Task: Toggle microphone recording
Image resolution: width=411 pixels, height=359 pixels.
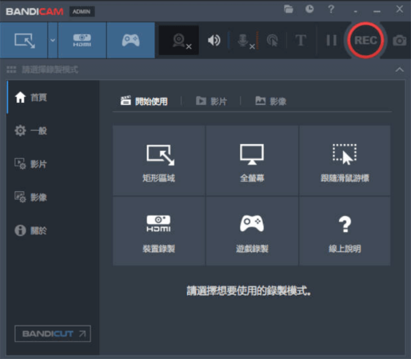Action: point(246,41)
